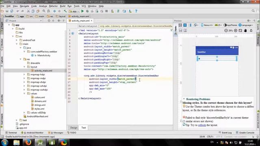Viewport: 260px width, 146px height.
Task: Open the File menu
Action: pyautogui.click(x=2, y=6)
